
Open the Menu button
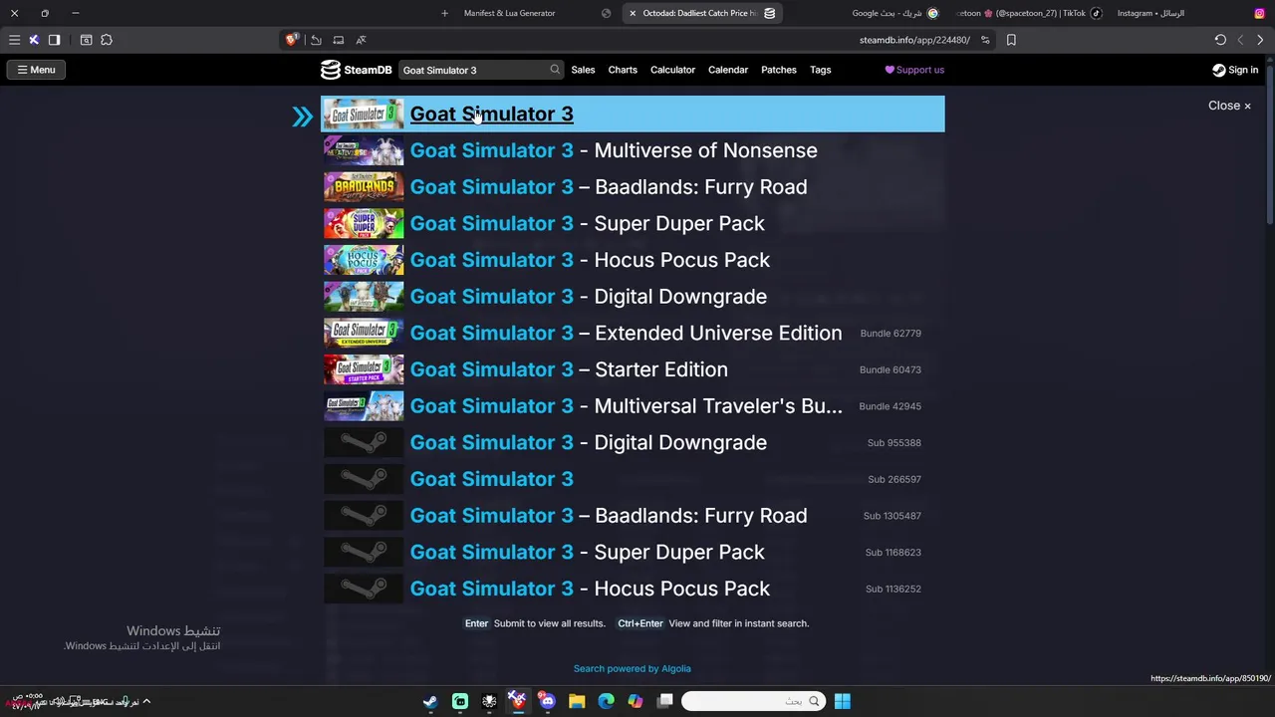click(36, 70)
